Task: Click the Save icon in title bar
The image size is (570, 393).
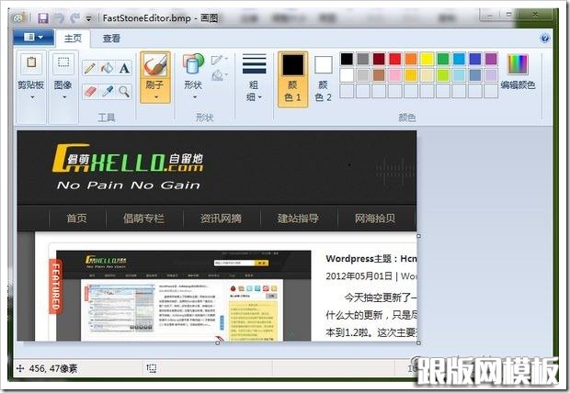Action: (43, 17)
